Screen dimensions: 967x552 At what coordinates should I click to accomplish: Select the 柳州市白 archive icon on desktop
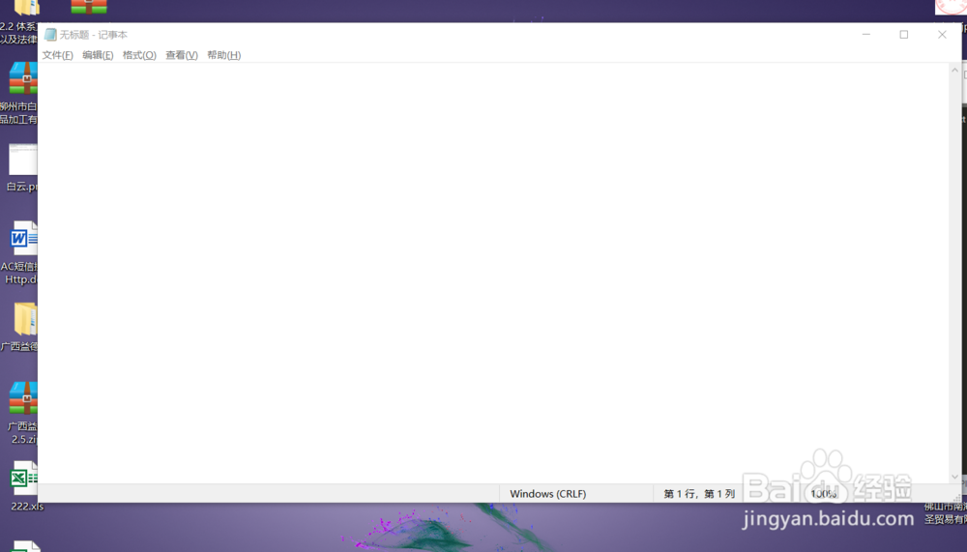pyautogui.click(x=19, y=93)
